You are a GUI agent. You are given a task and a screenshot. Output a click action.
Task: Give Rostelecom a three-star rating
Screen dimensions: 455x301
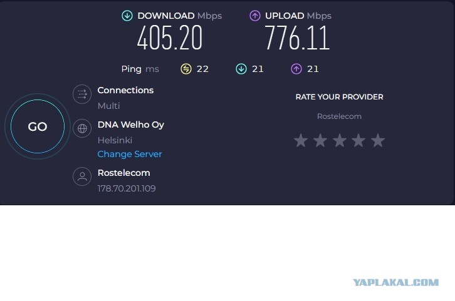tap(340, 141)
